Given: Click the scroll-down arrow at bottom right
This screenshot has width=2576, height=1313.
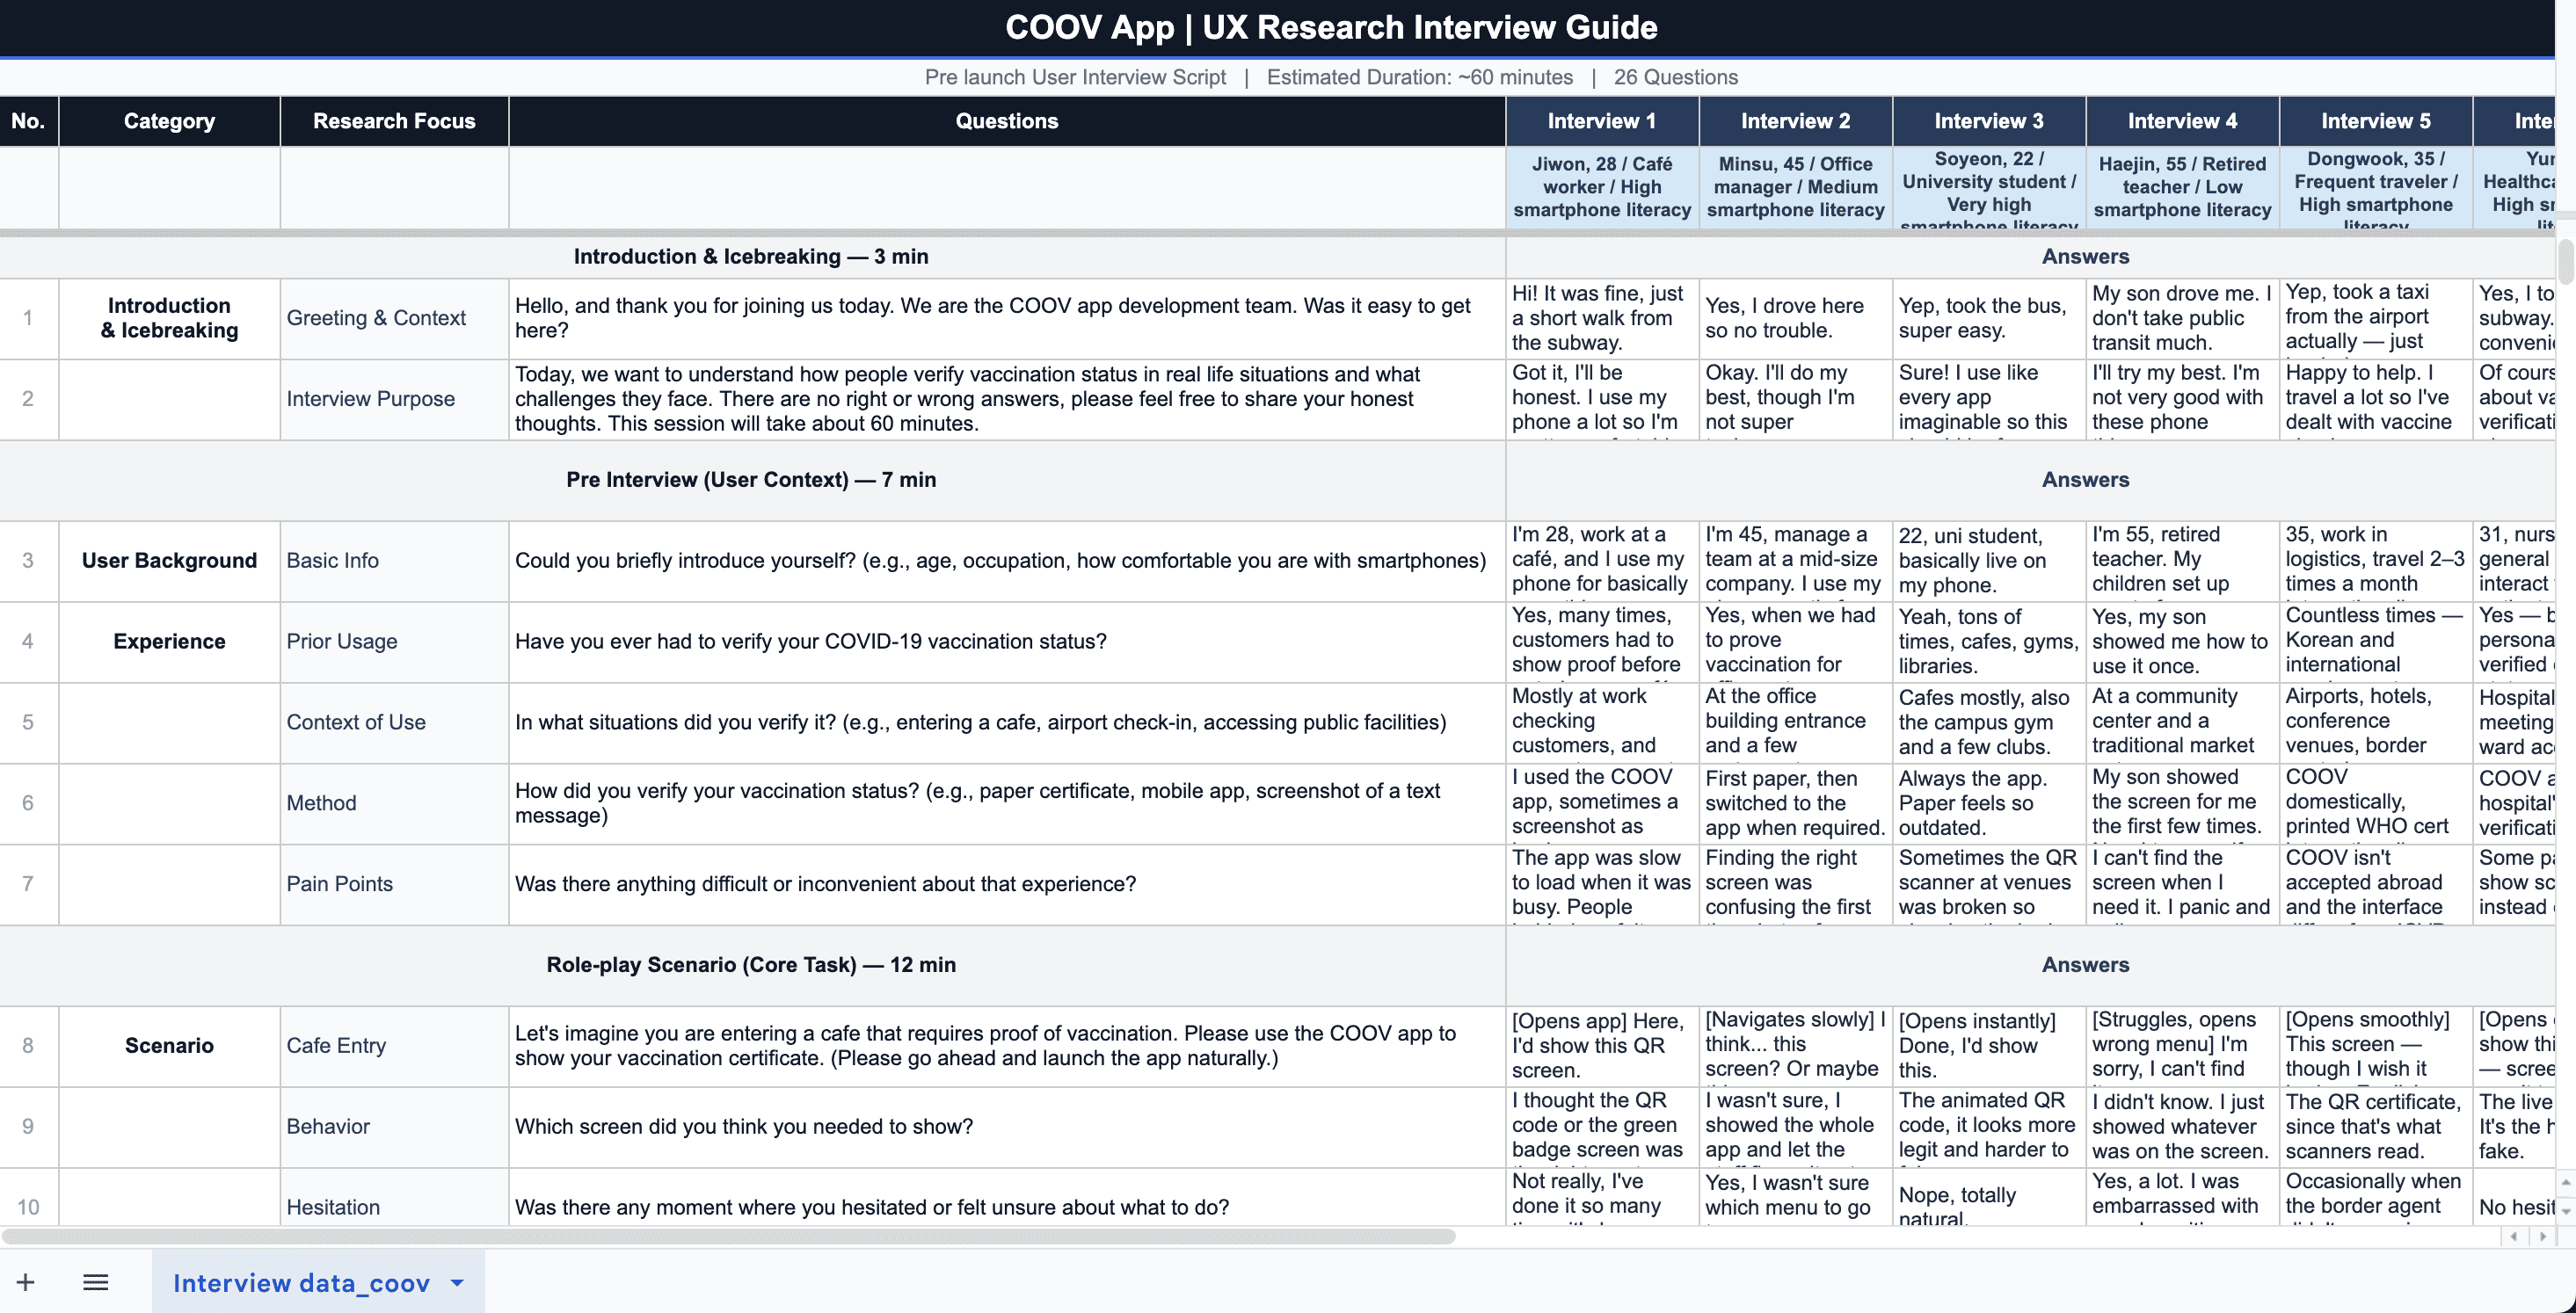Looking at the screenshot, I should (x=2566, y=1210).
